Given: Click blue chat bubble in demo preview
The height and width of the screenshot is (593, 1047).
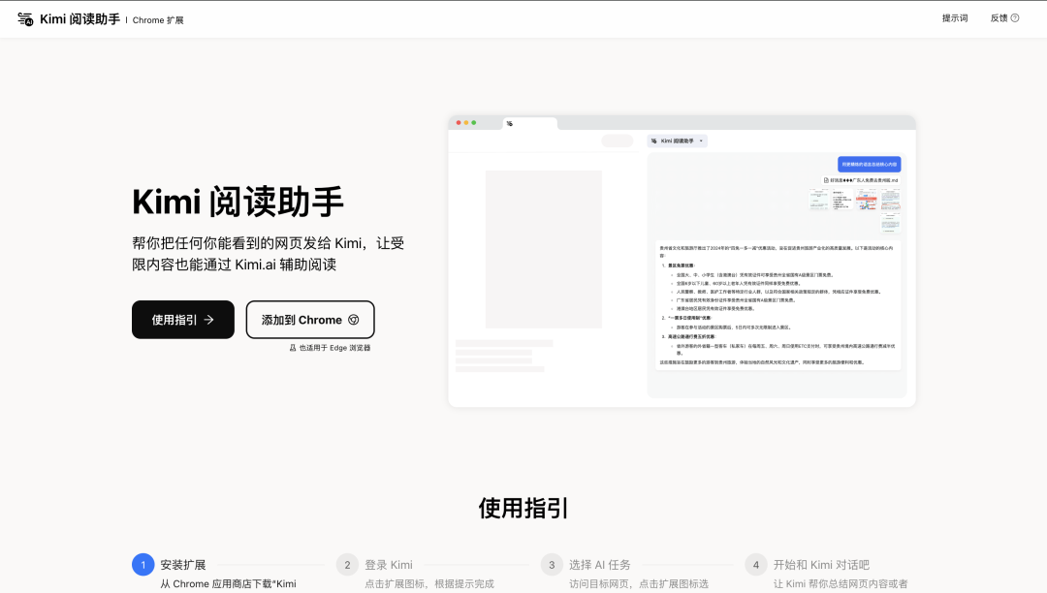Looking at the screenshot, I should tap(870, 164).
